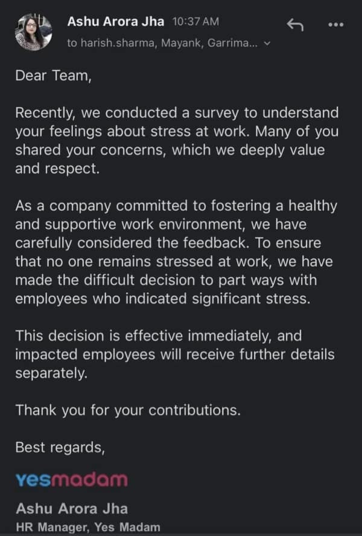Viewport: 362px width, 536px height.
Task: Click the "Thank you for your contributions." line
Action: click(128, 410)
